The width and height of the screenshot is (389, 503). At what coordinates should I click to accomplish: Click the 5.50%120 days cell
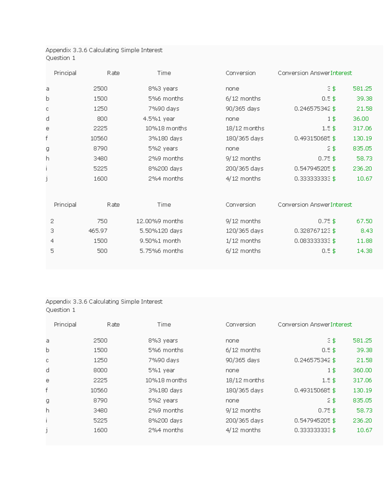coord(161,231)
